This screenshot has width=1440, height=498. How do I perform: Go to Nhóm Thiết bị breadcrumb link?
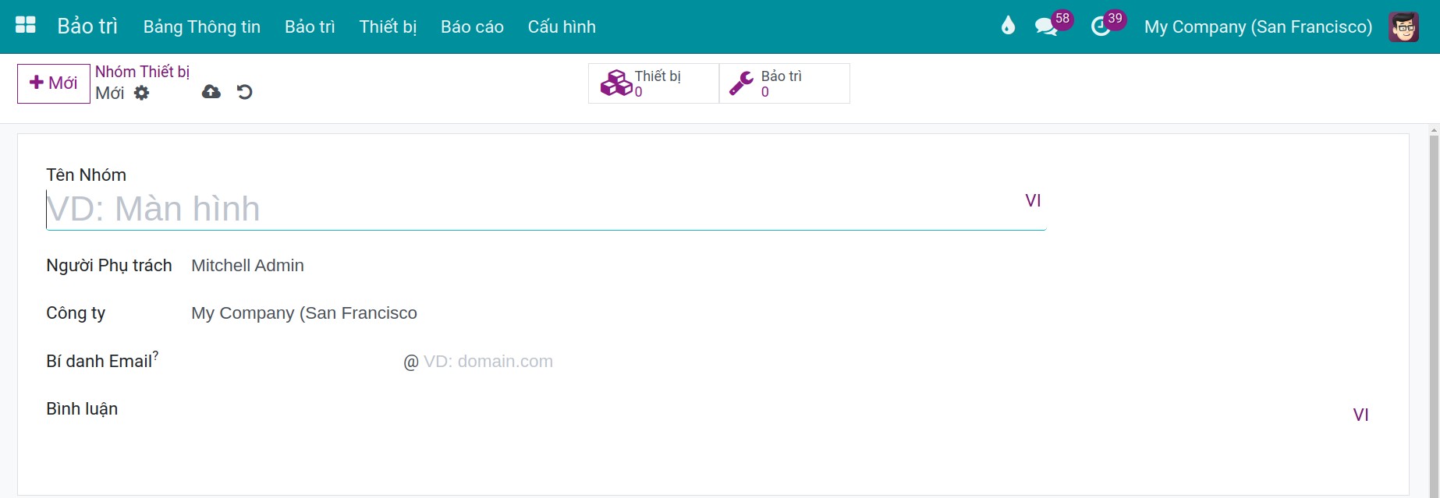(143, 72)
